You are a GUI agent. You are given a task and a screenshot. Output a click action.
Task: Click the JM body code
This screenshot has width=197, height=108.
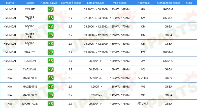tap(143, 61)
